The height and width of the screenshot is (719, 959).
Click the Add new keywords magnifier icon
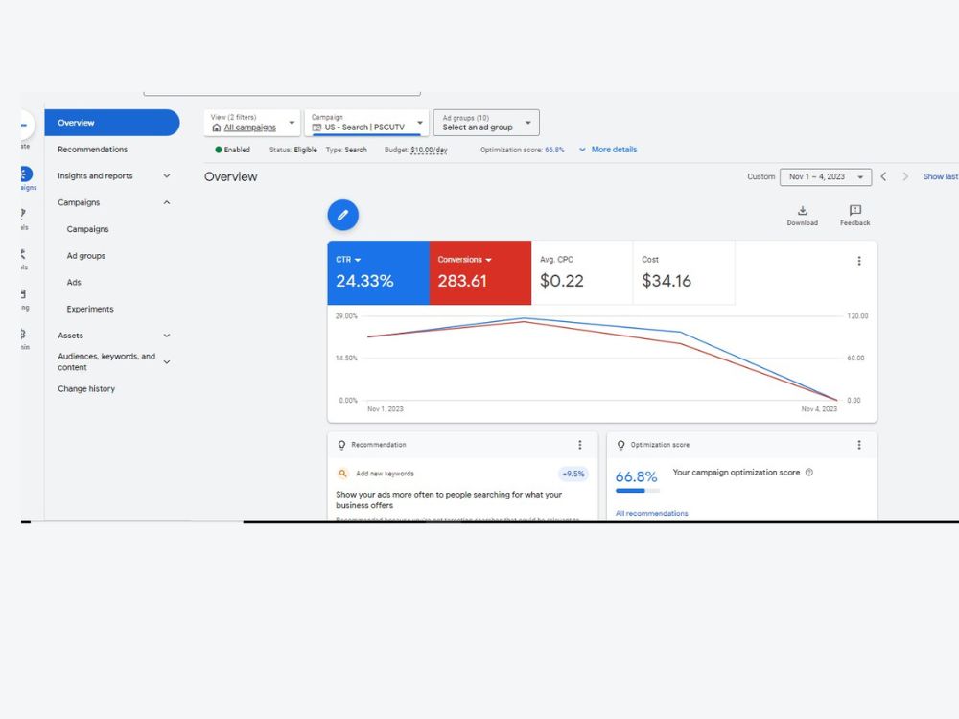[x=342, y=474]
